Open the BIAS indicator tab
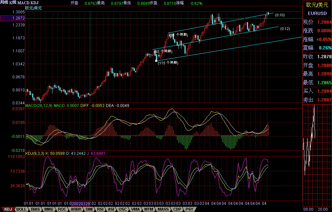The height and width of the screenshot is (212, 332). tap(35, 209)
